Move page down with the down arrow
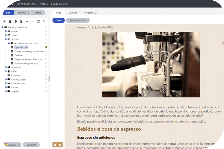The width and height of the screenshot is (224, 149). (33, 21)
